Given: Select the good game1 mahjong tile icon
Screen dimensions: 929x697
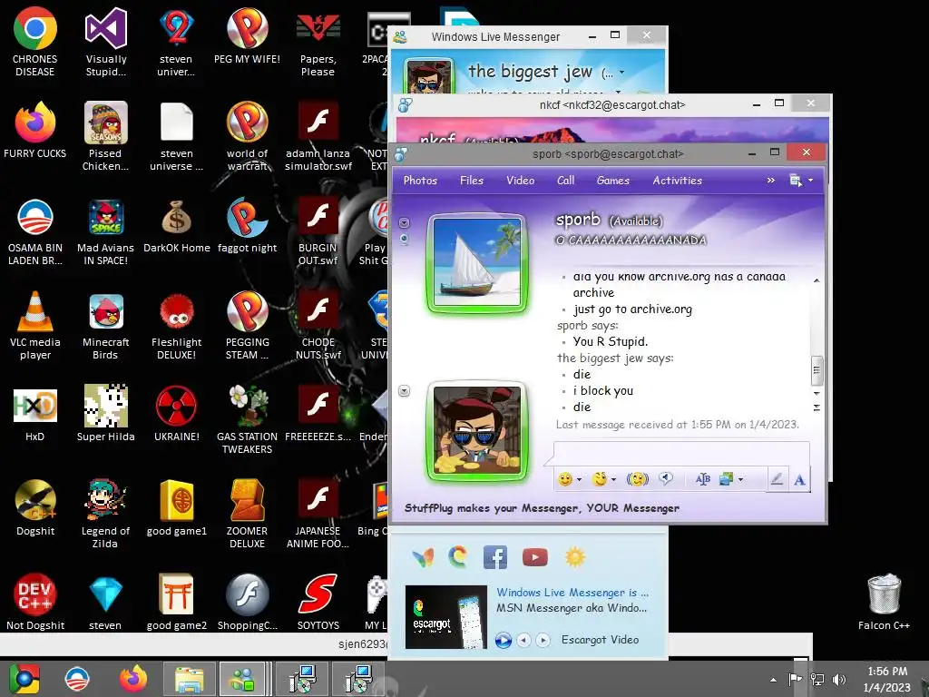Looking at the screenshot, I should (177, 508).
